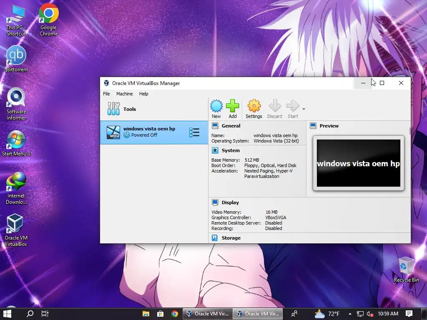Open Internet Download Manager desktop icon
The height and width of the screenshot is (320, 427).
point(16,188)
